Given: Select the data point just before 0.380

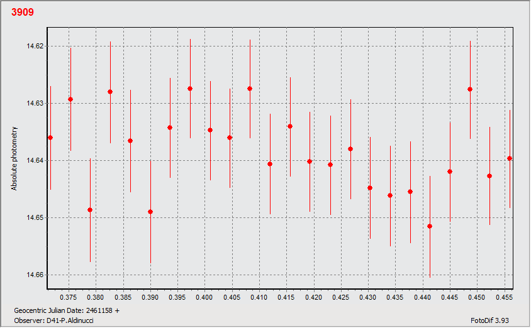Looking at the screenshot, I should coord(90,210).
